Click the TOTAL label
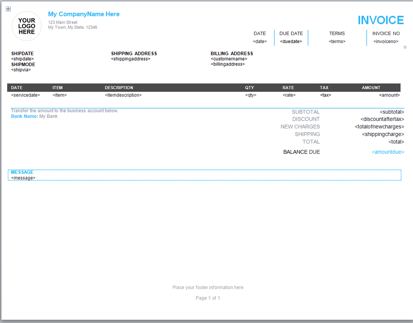This screenshot has height=323, width=413. pos(311,142)
